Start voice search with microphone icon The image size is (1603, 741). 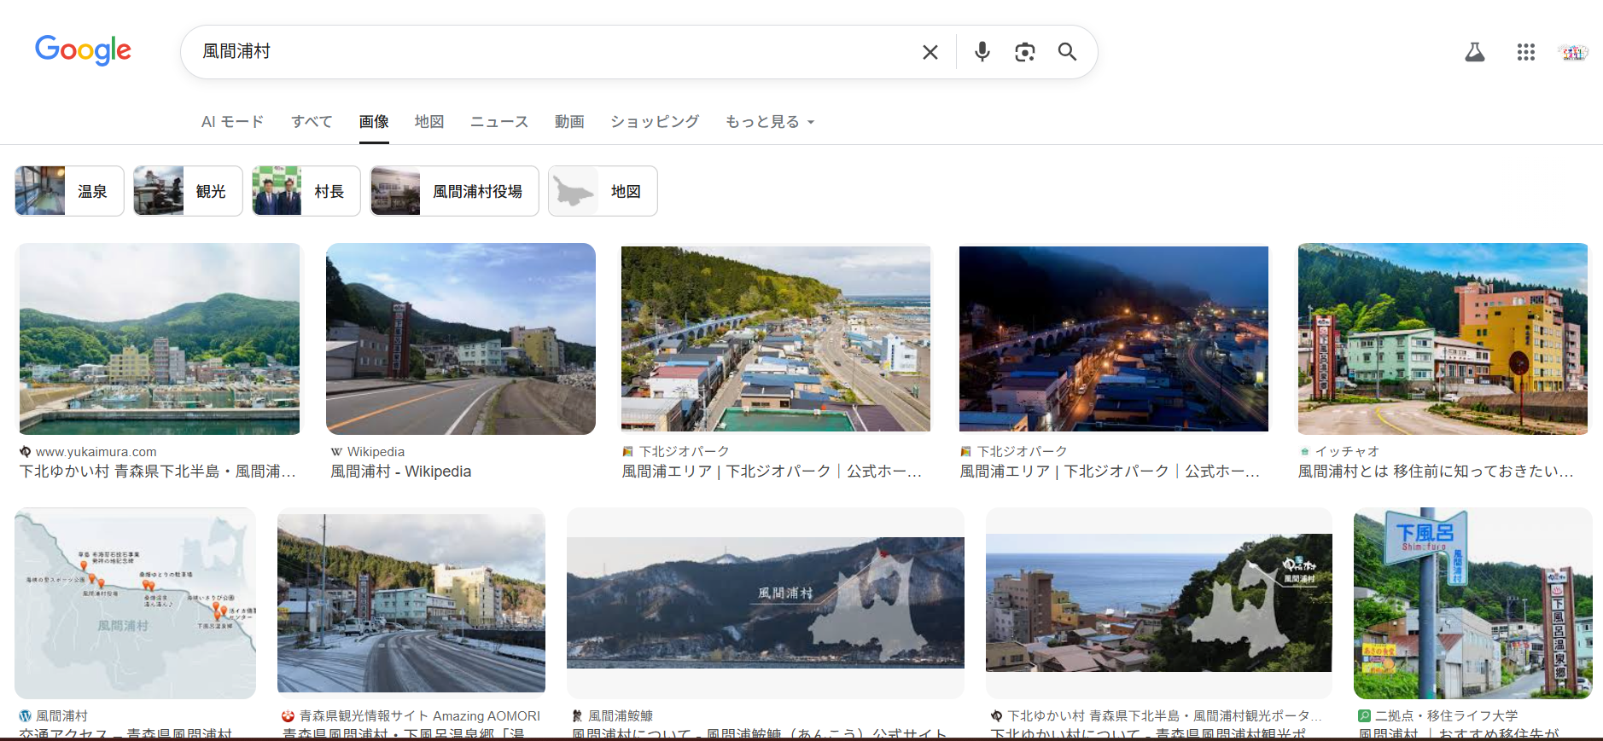982,52
